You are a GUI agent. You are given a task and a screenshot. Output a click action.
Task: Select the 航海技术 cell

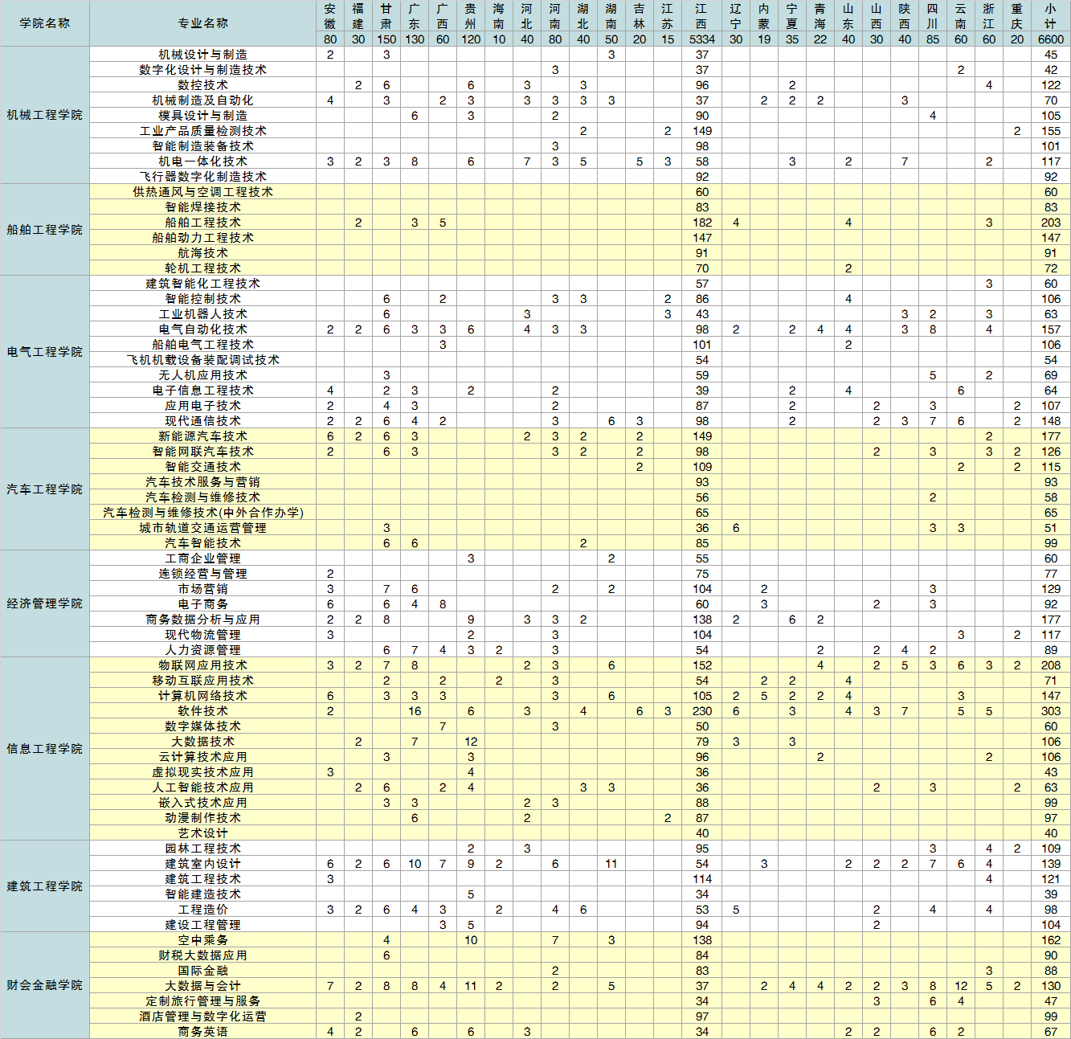pos(203,253)
